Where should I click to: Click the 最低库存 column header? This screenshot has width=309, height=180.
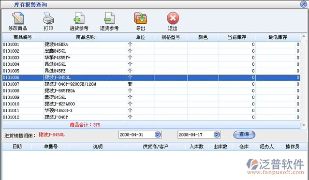point(278,37)
